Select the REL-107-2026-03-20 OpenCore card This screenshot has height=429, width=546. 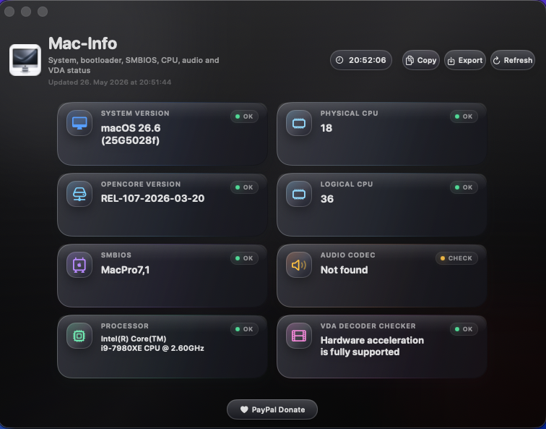coord(162,205)
